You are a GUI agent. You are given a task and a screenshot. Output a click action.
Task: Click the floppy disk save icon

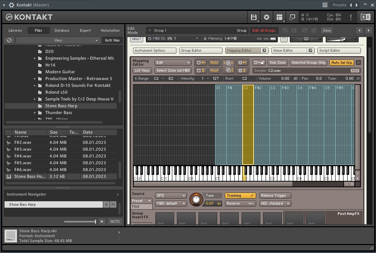click(x=254, y=17)
